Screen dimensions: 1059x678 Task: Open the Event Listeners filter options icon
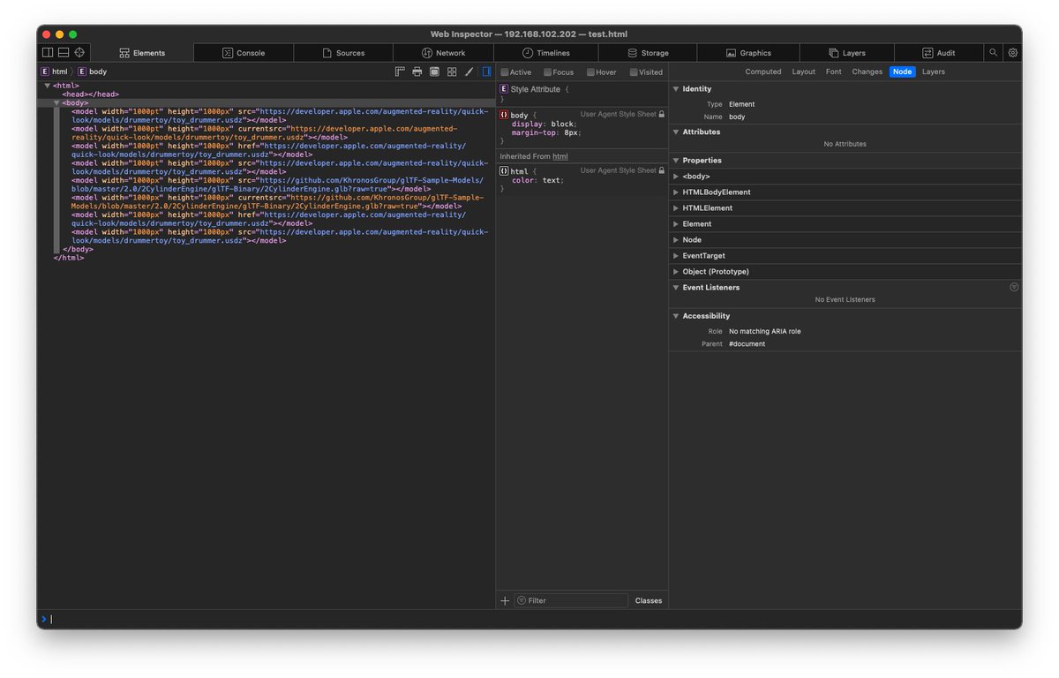tap(1014, 287)
